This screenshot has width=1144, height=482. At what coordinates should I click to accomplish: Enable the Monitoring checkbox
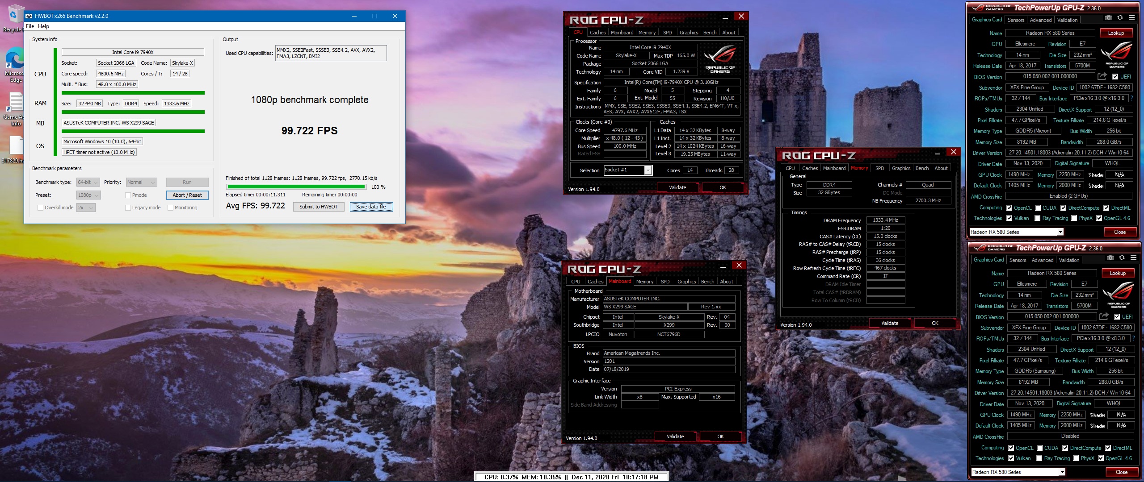pyautogui.click(x=170, y=208)
